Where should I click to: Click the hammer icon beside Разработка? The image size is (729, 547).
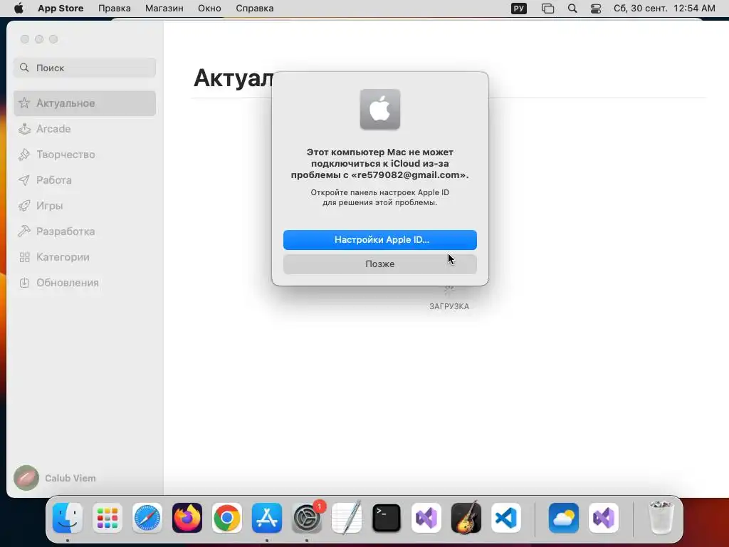tap(24, 231)
